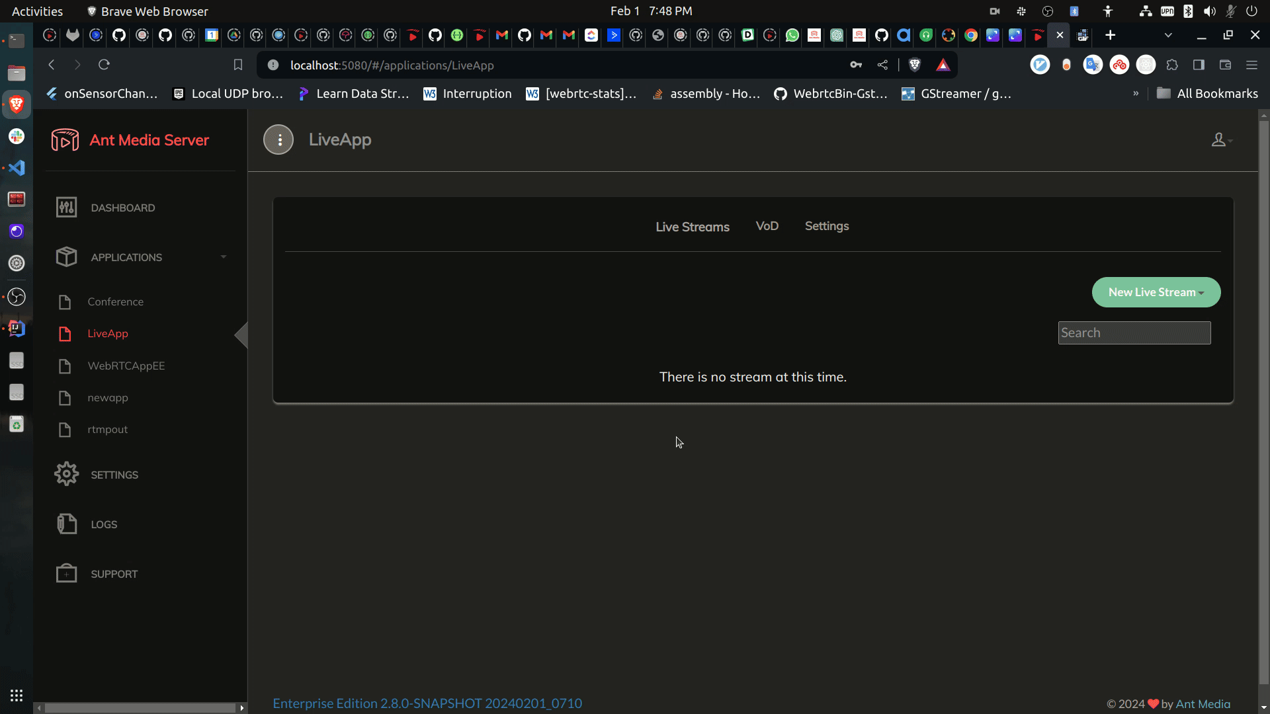Reload the page with the refresh icon
The height and width of the screenshot is (714, 1270).
tap(104, 65)
